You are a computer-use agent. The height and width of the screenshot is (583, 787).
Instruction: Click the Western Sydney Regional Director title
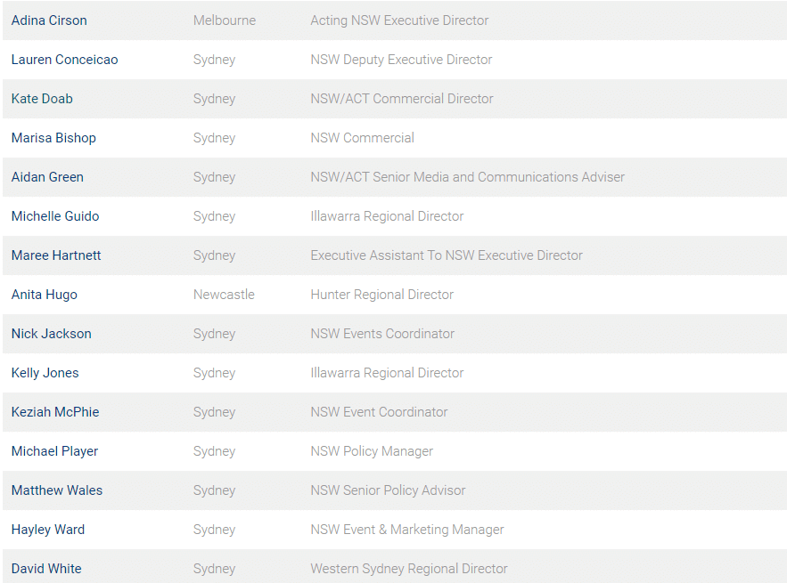(x=409, y=569)
